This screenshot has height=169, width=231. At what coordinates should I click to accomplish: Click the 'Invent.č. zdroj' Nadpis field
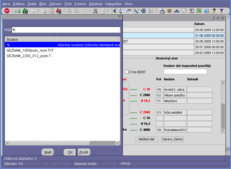click(x=175, y=90)
